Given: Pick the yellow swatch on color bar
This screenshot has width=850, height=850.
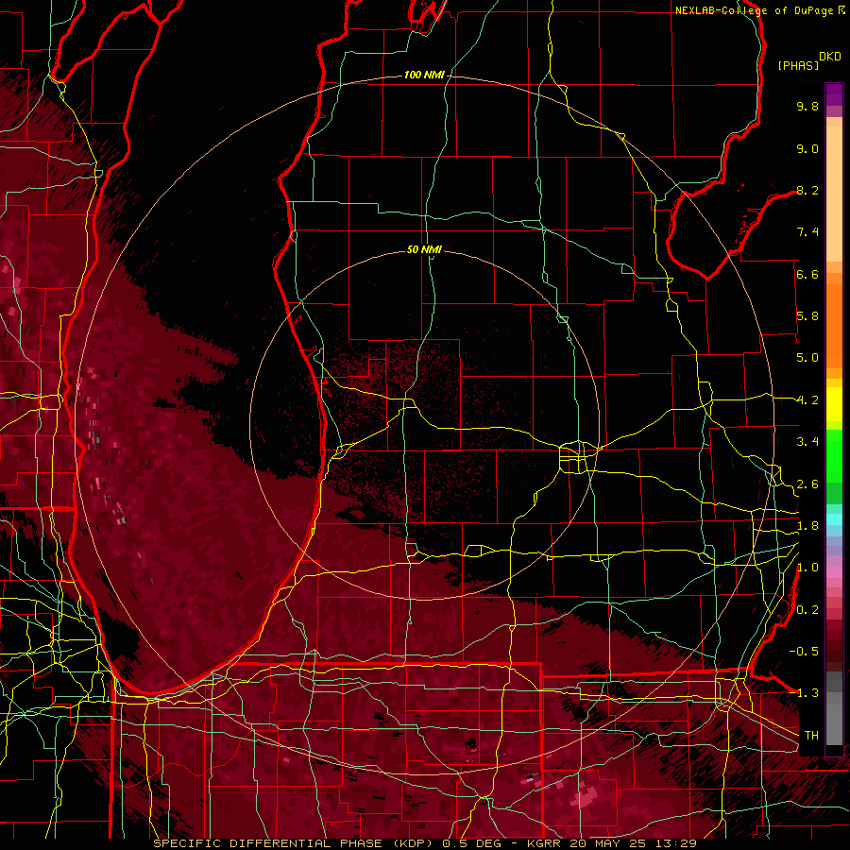Looking at the screenshot, I should (x=834, y=404).
